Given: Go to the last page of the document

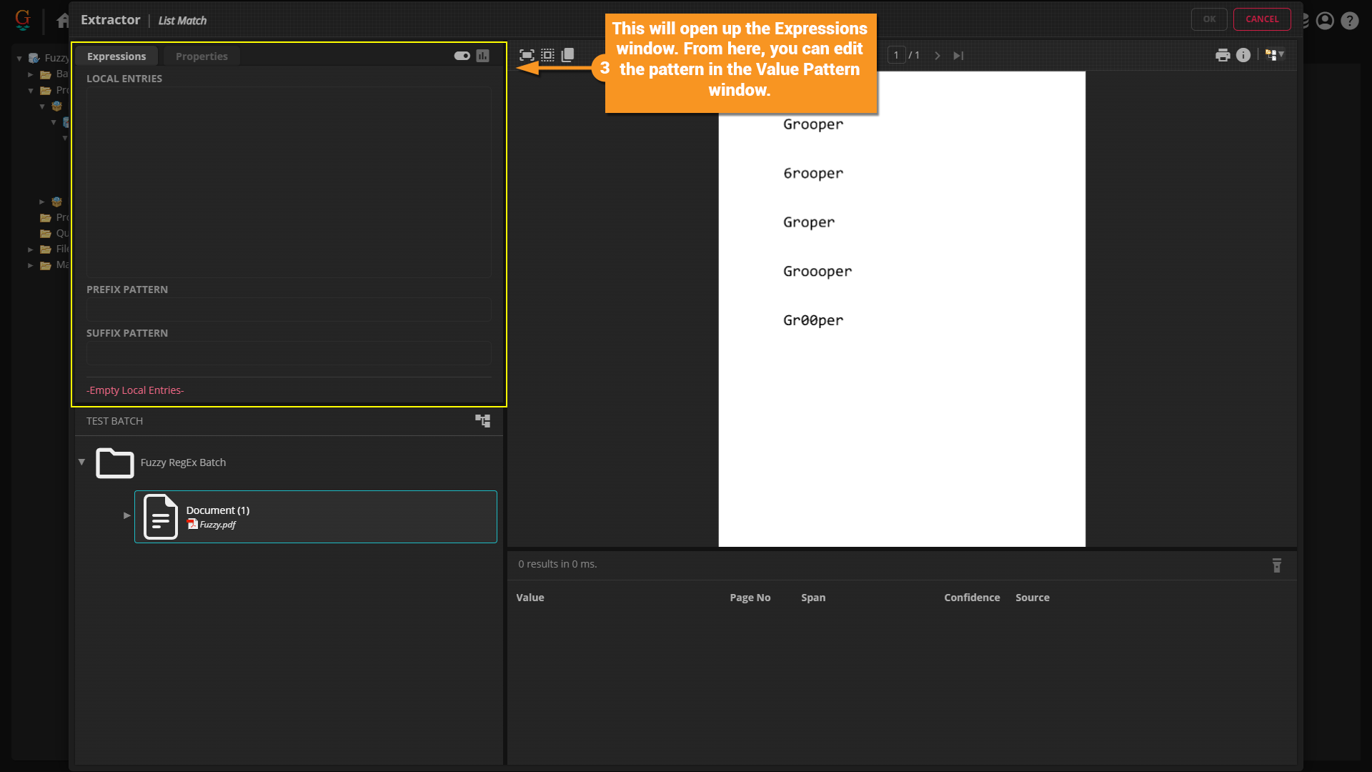Looking at the screenshot, I should 958,55.
